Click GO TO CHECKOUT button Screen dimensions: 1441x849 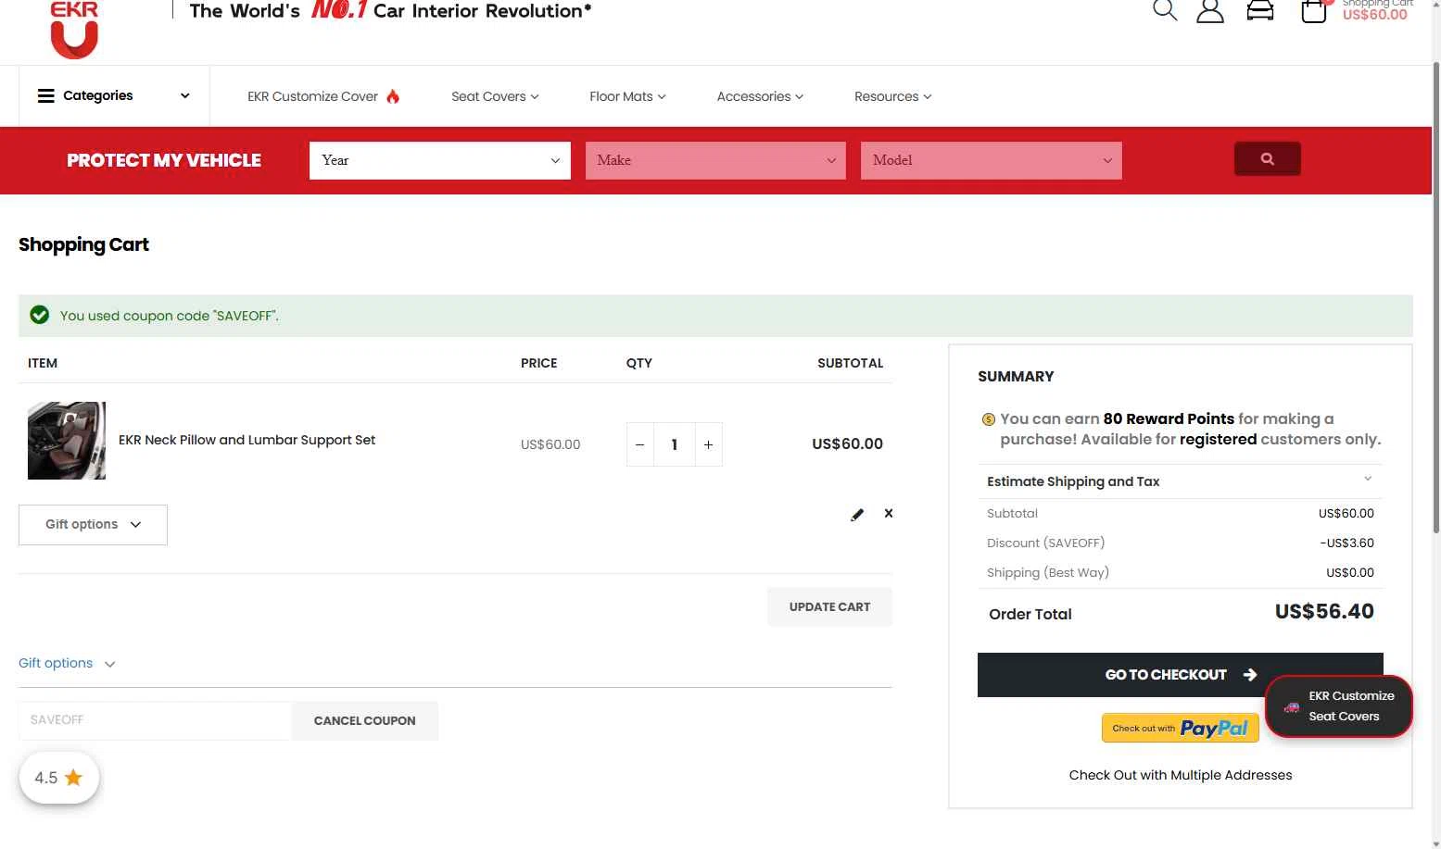1180,675
